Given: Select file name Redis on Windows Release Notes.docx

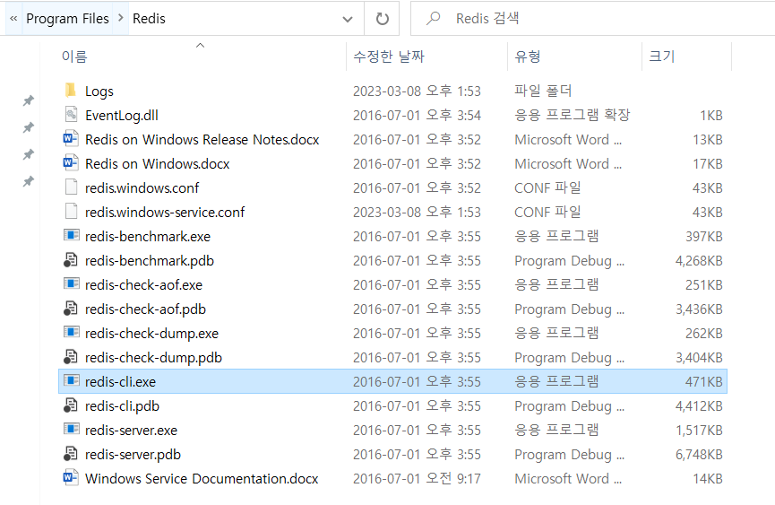Looking at the screenshot, I should [202, 140].
